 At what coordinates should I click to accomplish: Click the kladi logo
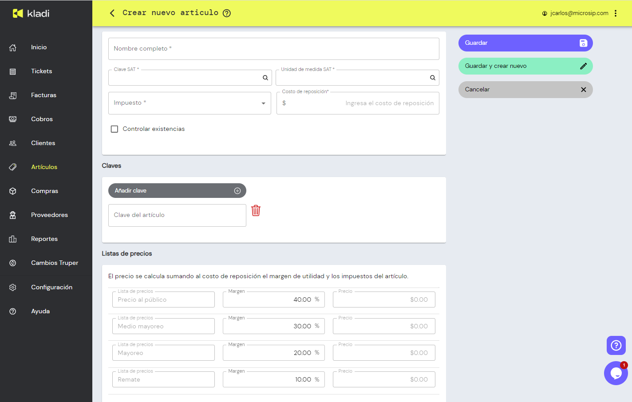[x=31, y=13]
